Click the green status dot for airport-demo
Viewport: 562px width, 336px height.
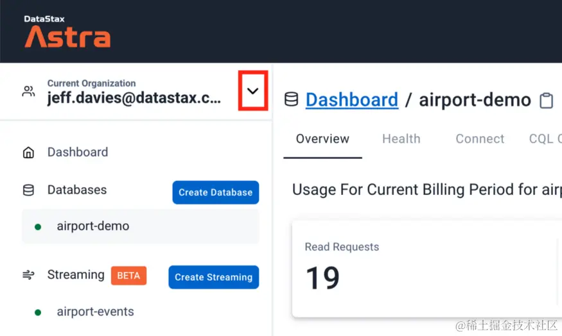coord(38,227)
